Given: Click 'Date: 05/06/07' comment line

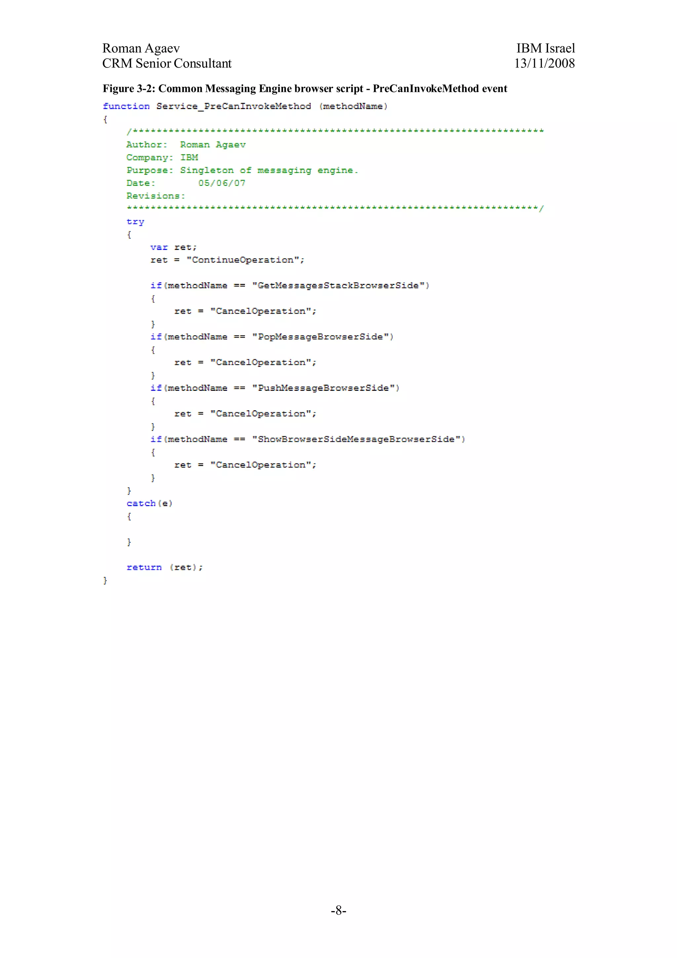Looking at the screenshot, I should click(x=186, y=183).
